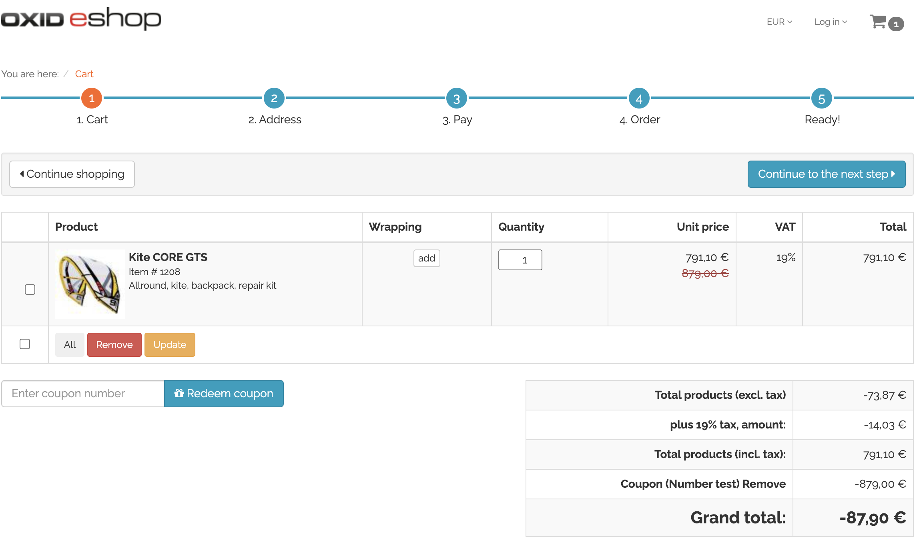Go to step 2 Address circle
Viewport: 923px width, 547px height.
[274, 98]
